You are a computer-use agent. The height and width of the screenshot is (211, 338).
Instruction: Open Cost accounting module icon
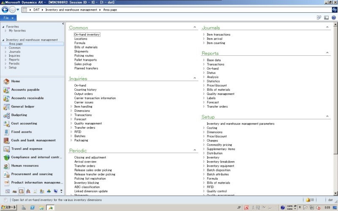[6, 124]
